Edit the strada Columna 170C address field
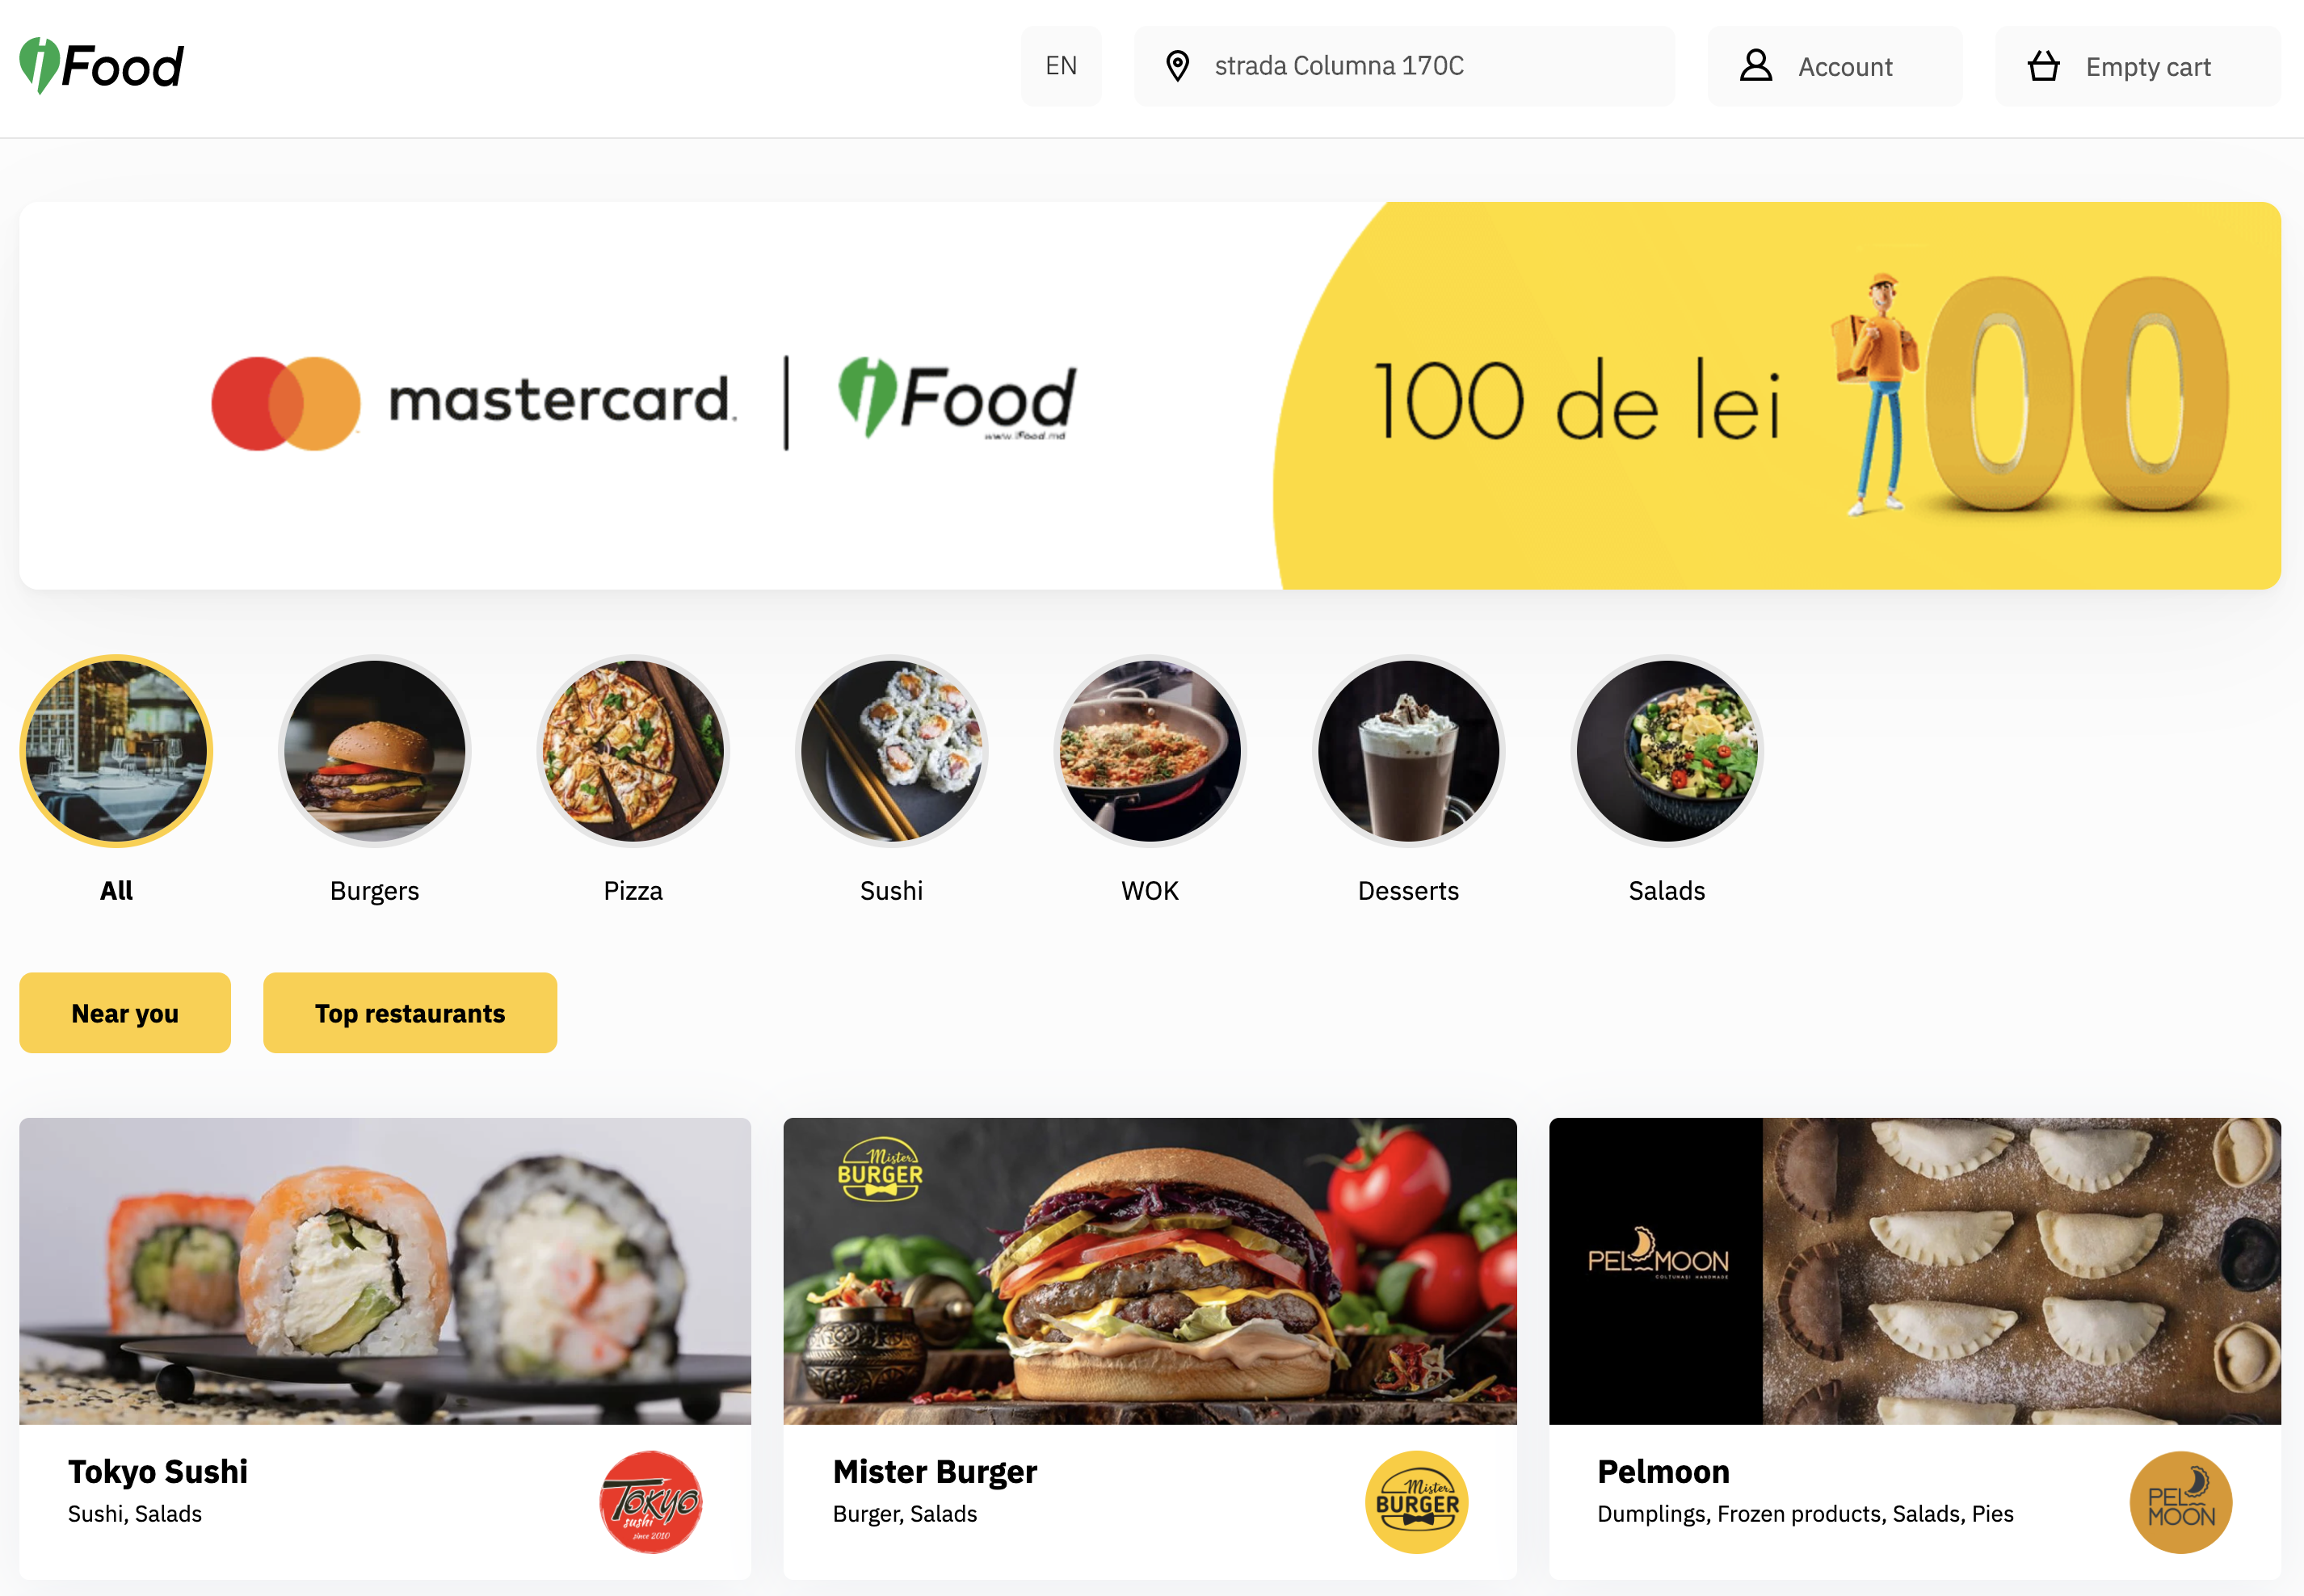The width and height of the screenshot is (2304, 1596). [x=1404, y=66]
